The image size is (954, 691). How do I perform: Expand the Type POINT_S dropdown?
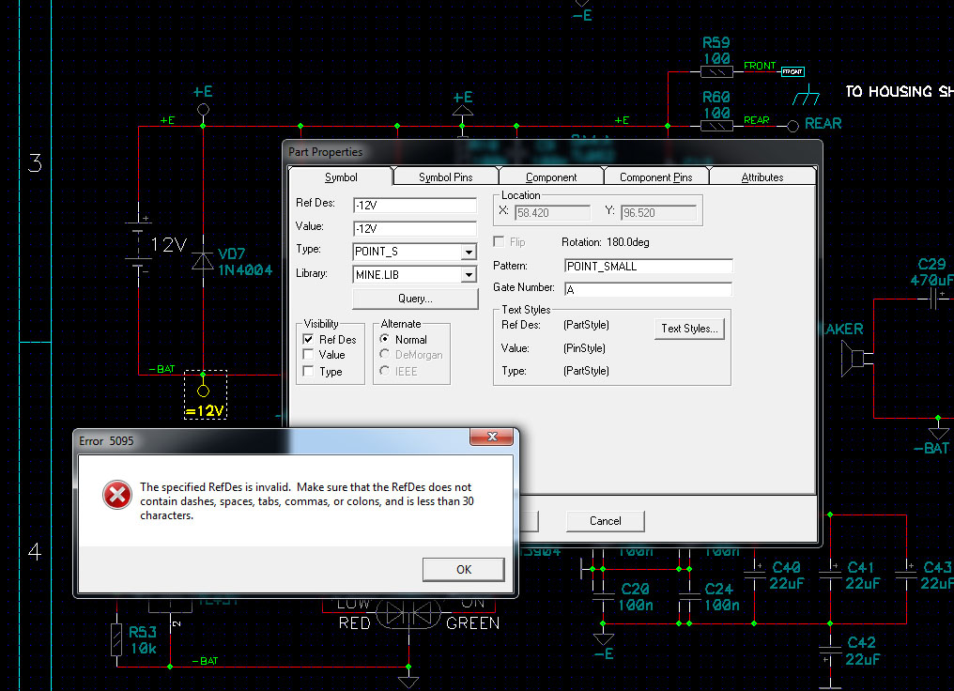click(468, 252)
